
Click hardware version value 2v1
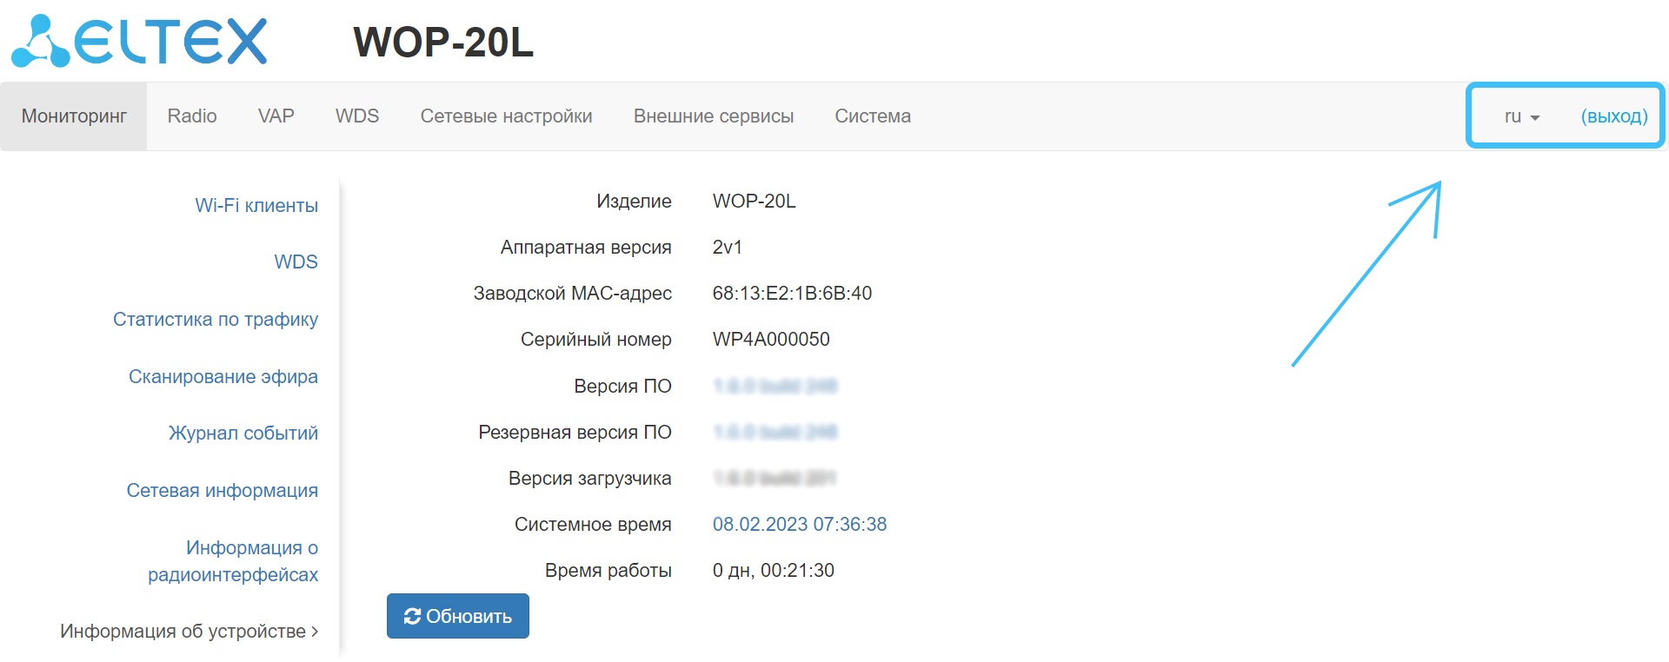tap(728, 248)
